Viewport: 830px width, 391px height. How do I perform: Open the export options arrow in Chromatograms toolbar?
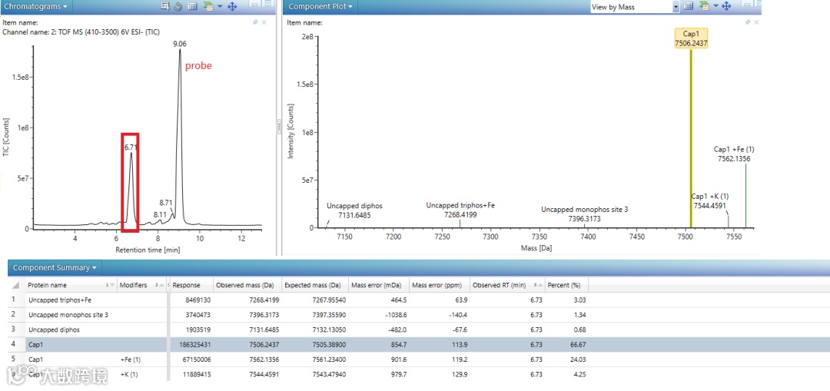(x=219, y=6)
